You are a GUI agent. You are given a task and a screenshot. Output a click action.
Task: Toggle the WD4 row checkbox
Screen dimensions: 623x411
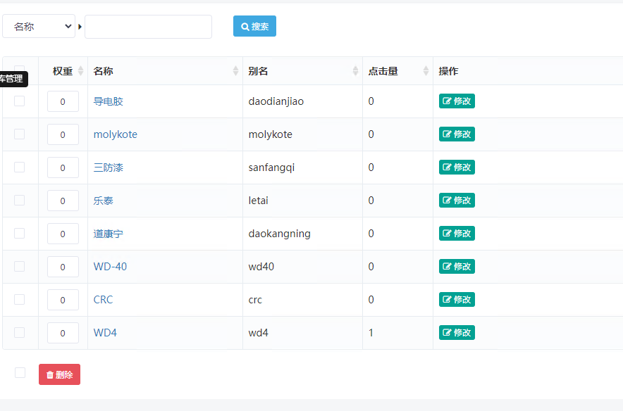20,332
